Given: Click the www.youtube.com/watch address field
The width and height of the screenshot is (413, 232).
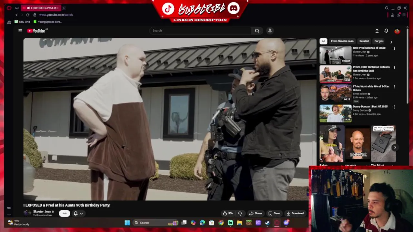Looking at the screenshot, I should [x=56, y=15].
